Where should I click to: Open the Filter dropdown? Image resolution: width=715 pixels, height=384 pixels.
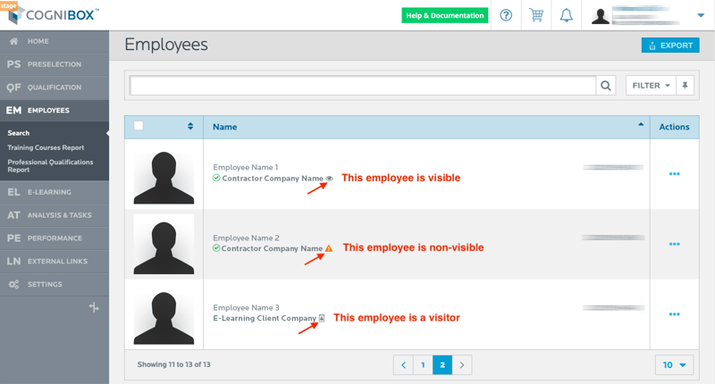coord(651,86)
